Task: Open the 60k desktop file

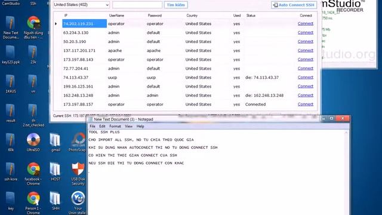Action: coord(11,143)
